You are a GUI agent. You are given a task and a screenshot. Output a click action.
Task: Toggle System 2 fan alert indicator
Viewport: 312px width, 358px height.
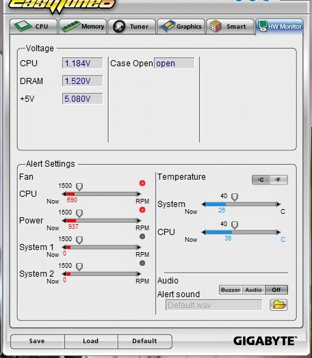click(142, 263)
